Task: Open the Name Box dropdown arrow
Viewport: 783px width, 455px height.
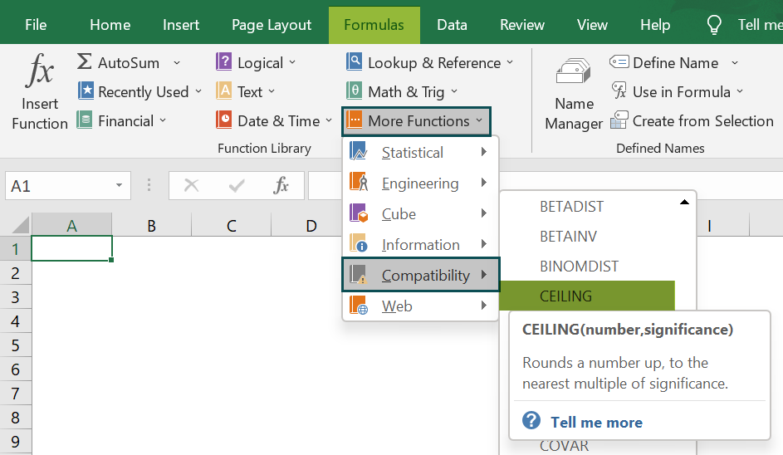Action: (119, 186)
